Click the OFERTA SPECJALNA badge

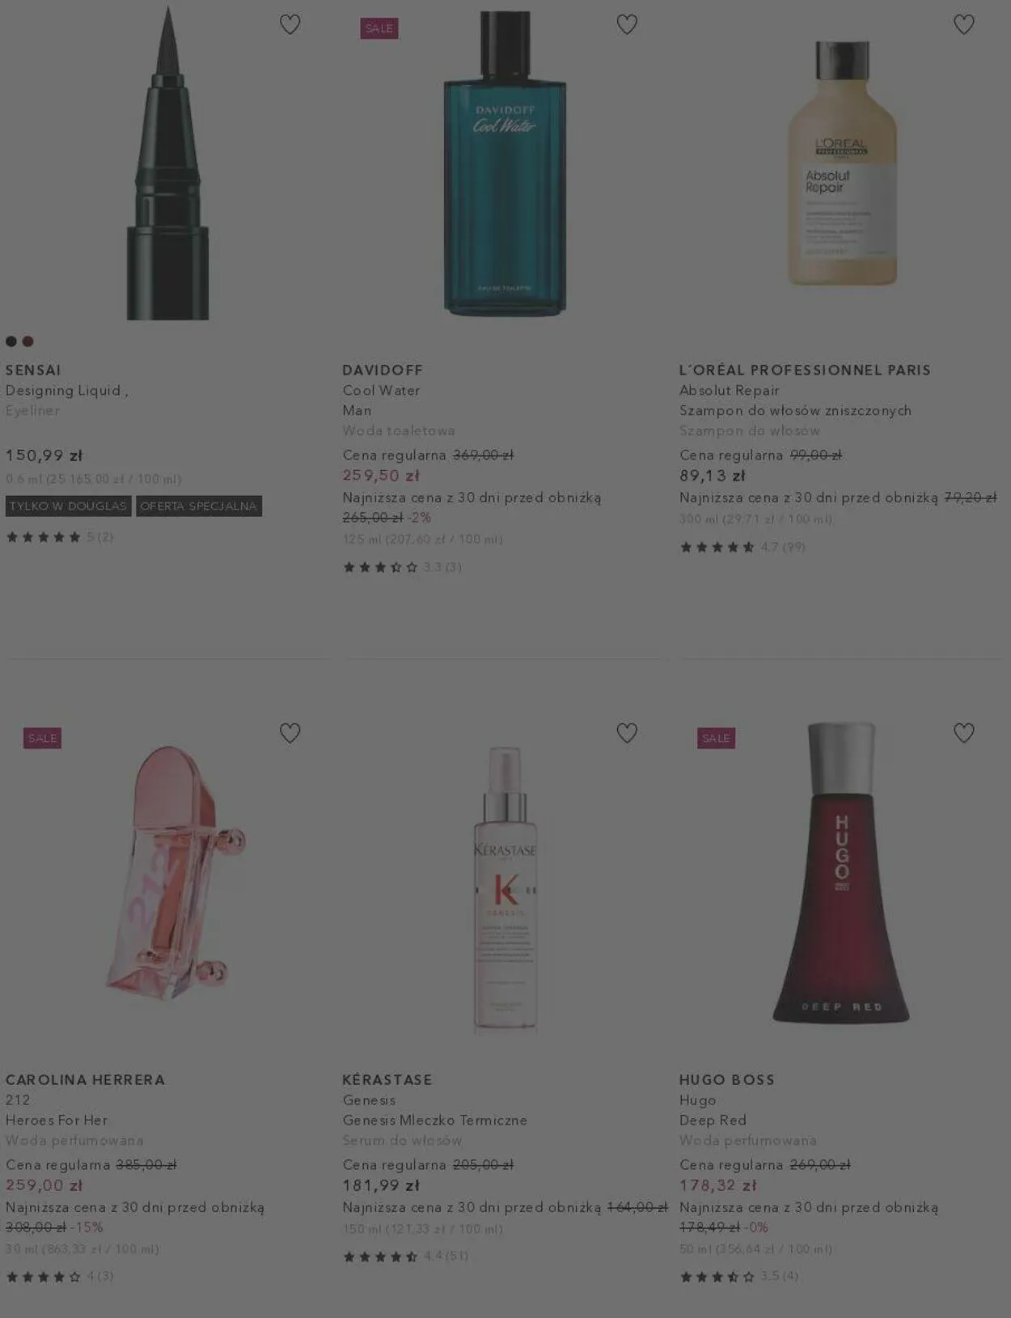coord(199,506)
